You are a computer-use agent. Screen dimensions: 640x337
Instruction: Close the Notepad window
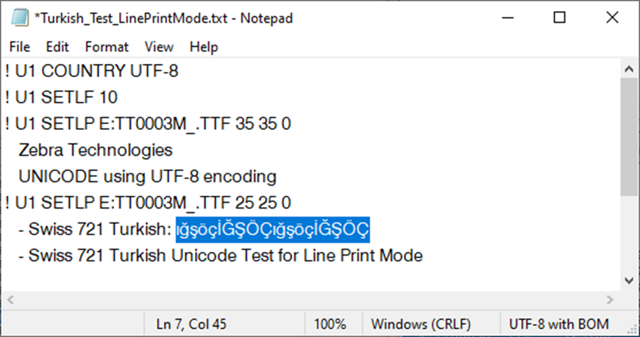point(612,18)
